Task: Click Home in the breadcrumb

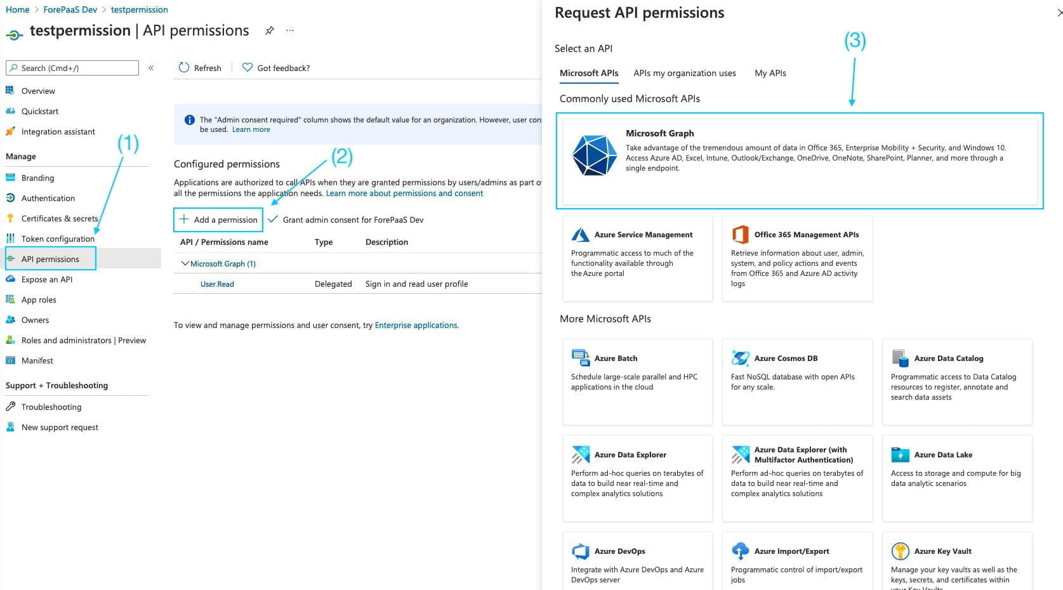Action: pos(17,10)
